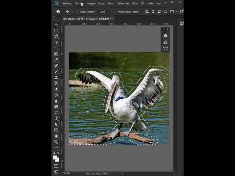The width and height of the screenshot is (235, 176).
Task: Open the Channels panel icon
Action: click(165, 42)
